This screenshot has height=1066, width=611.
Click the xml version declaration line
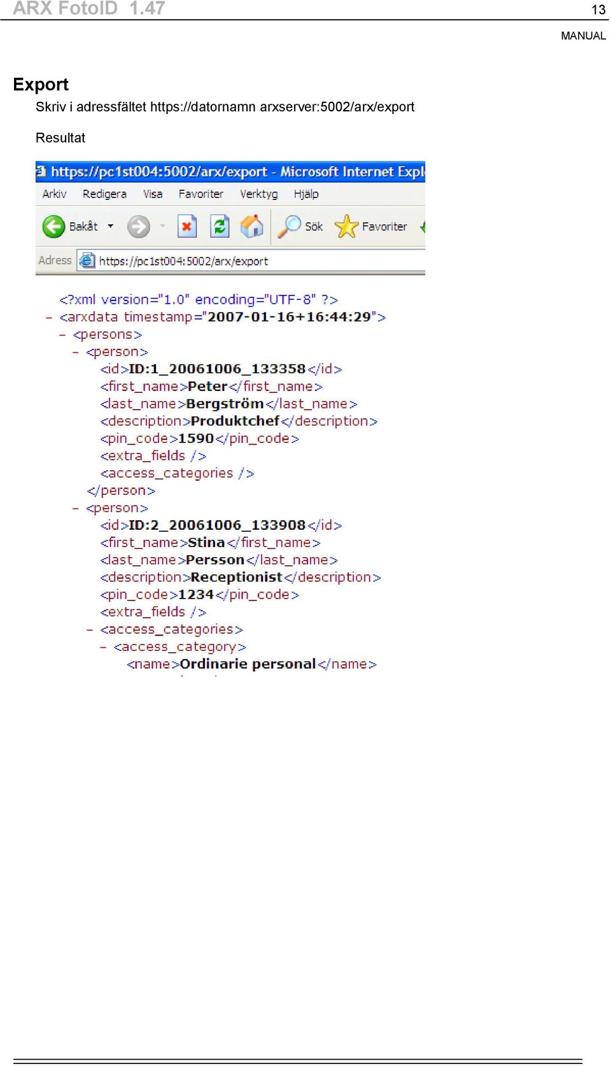tap(199, 299)
